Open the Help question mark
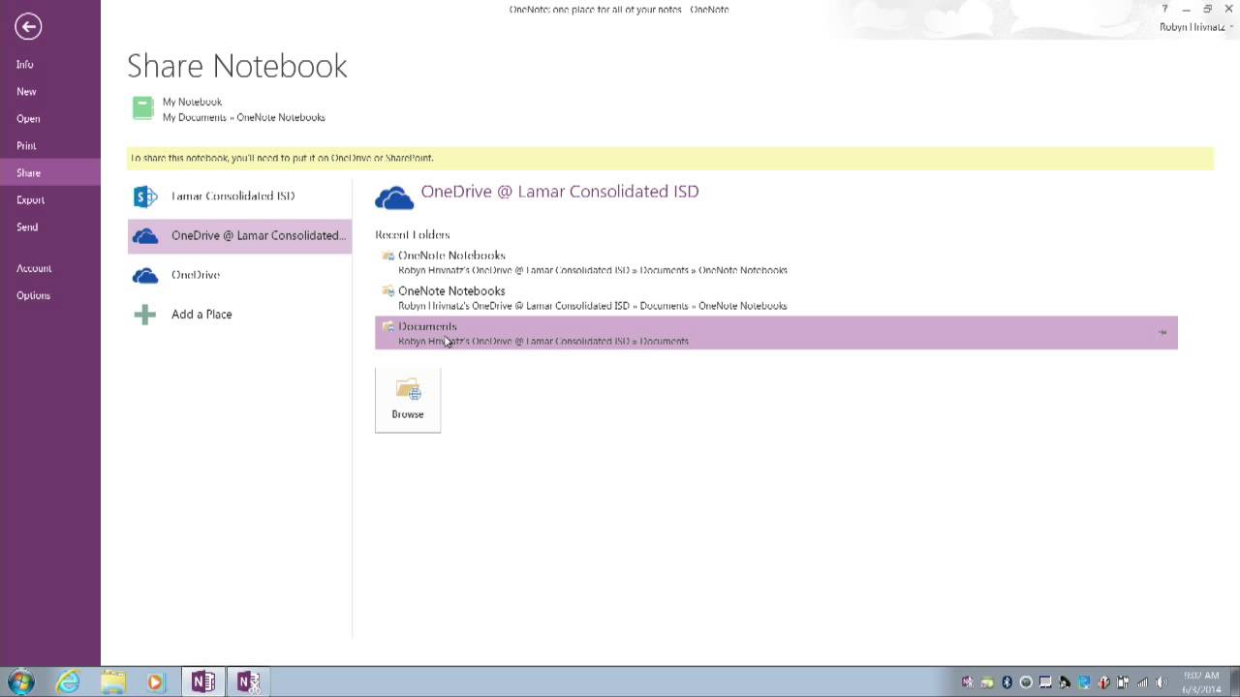The image size is (1240, 697). click(1164, 9)
